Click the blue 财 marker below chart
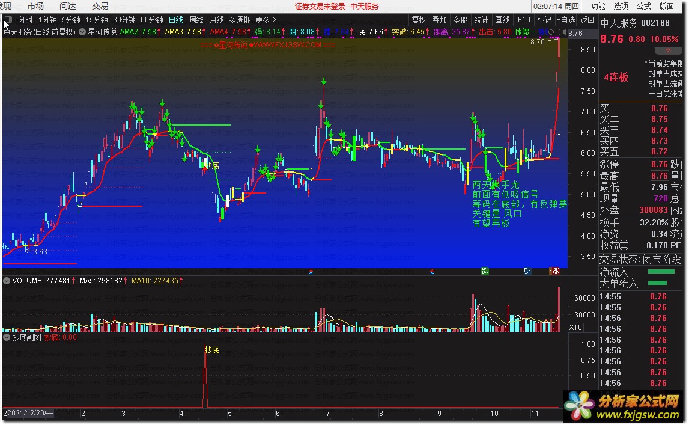The width and height of the screenshot is (689, 425). pyautogui.click(x=527, y=271)
